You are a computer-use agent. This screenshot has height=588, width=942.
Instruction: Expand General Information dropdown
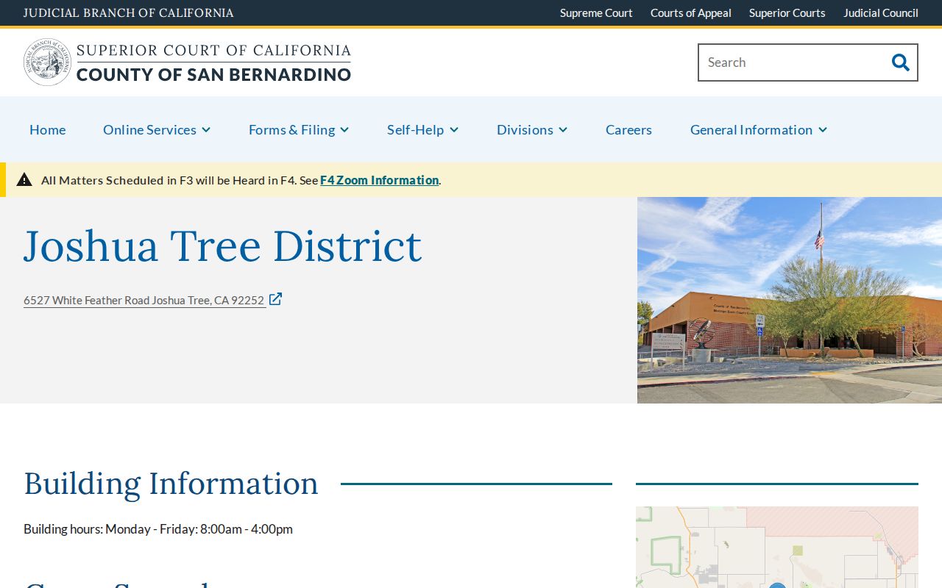pyautogui.click(x=759, y=129)
